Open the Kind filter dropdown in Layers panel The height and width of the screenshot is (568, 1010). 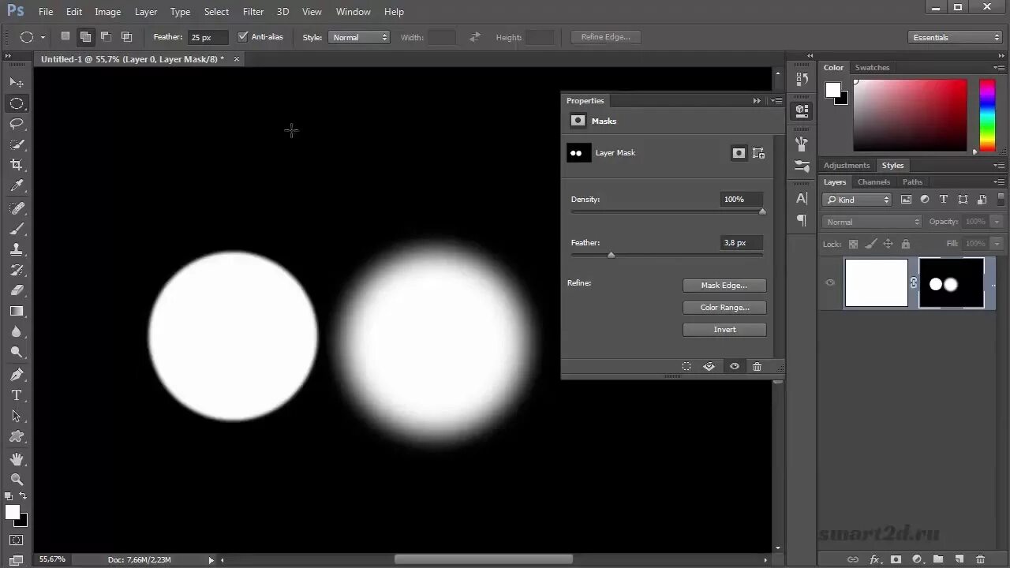coord(856,200)
